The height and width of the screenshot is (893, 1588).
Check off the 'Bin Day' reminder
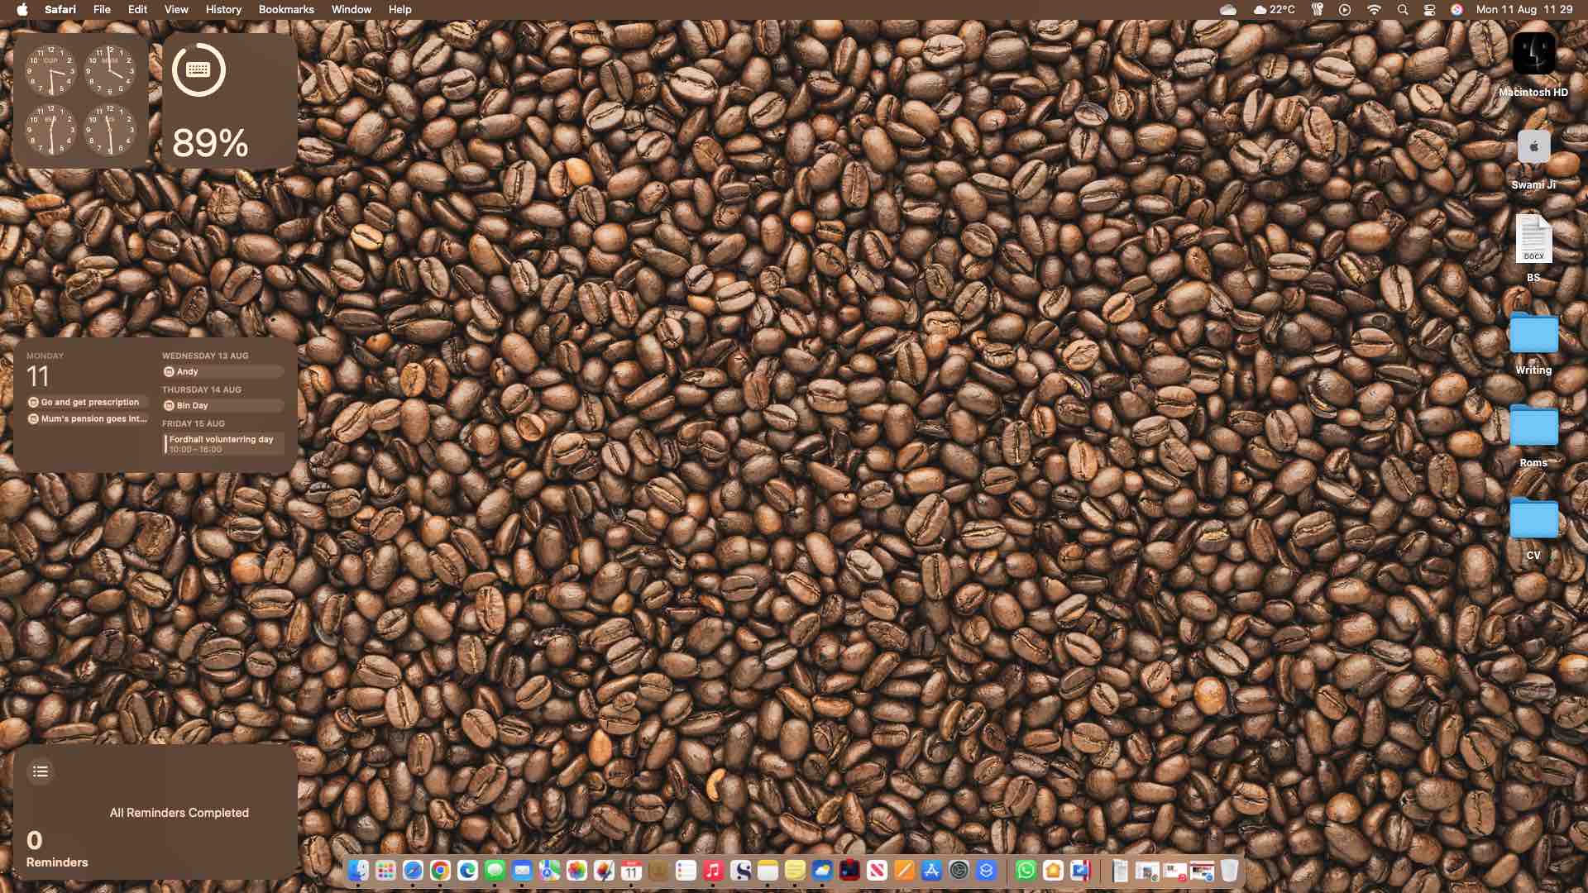[x=169, y=406]
